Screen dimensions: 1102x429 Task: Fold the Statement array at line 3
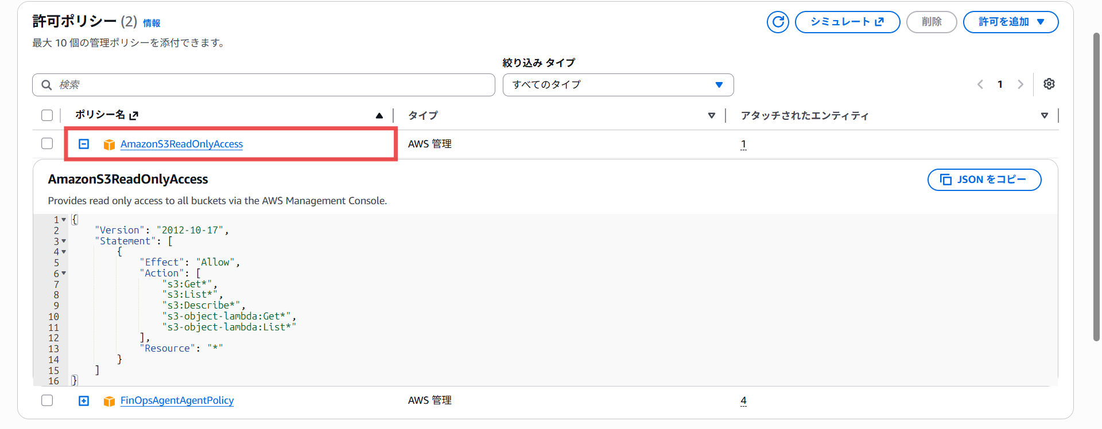pyautogui.click(x=64, y=241)
